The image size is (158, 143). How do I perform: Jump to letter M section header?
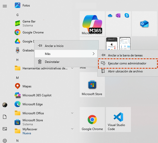click(17, 78)
